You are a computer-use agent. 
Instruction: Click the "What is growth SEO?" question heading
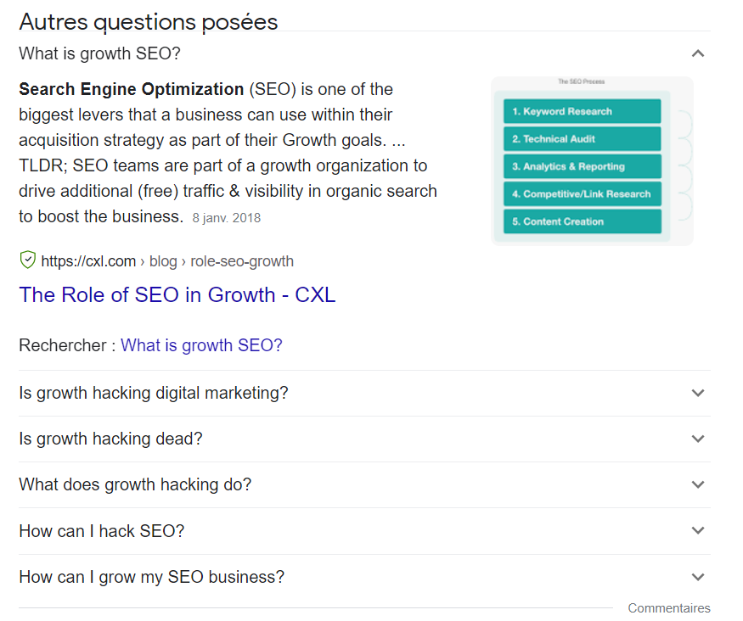(99, 53)
